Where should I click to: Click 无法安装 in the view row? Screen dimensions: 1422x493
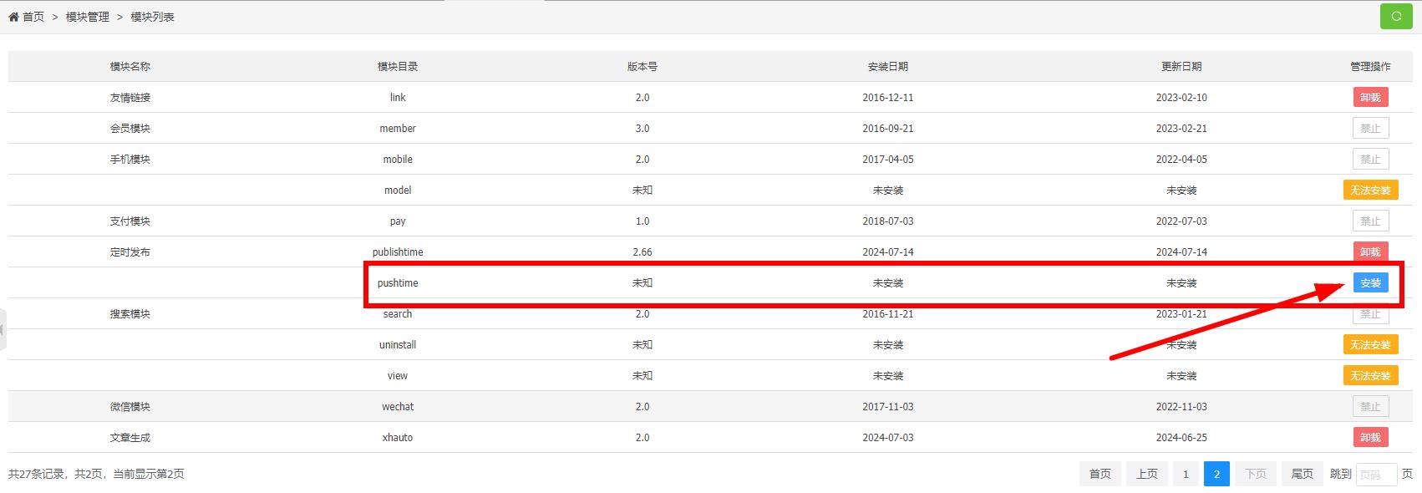pos(1370,376)
